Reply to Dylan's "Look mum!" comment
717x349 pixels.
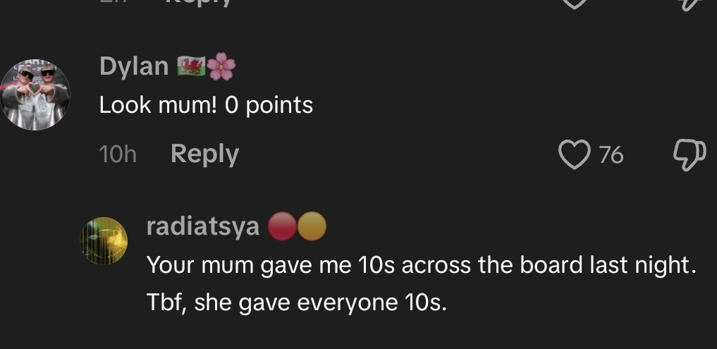(x=204, y=154)
